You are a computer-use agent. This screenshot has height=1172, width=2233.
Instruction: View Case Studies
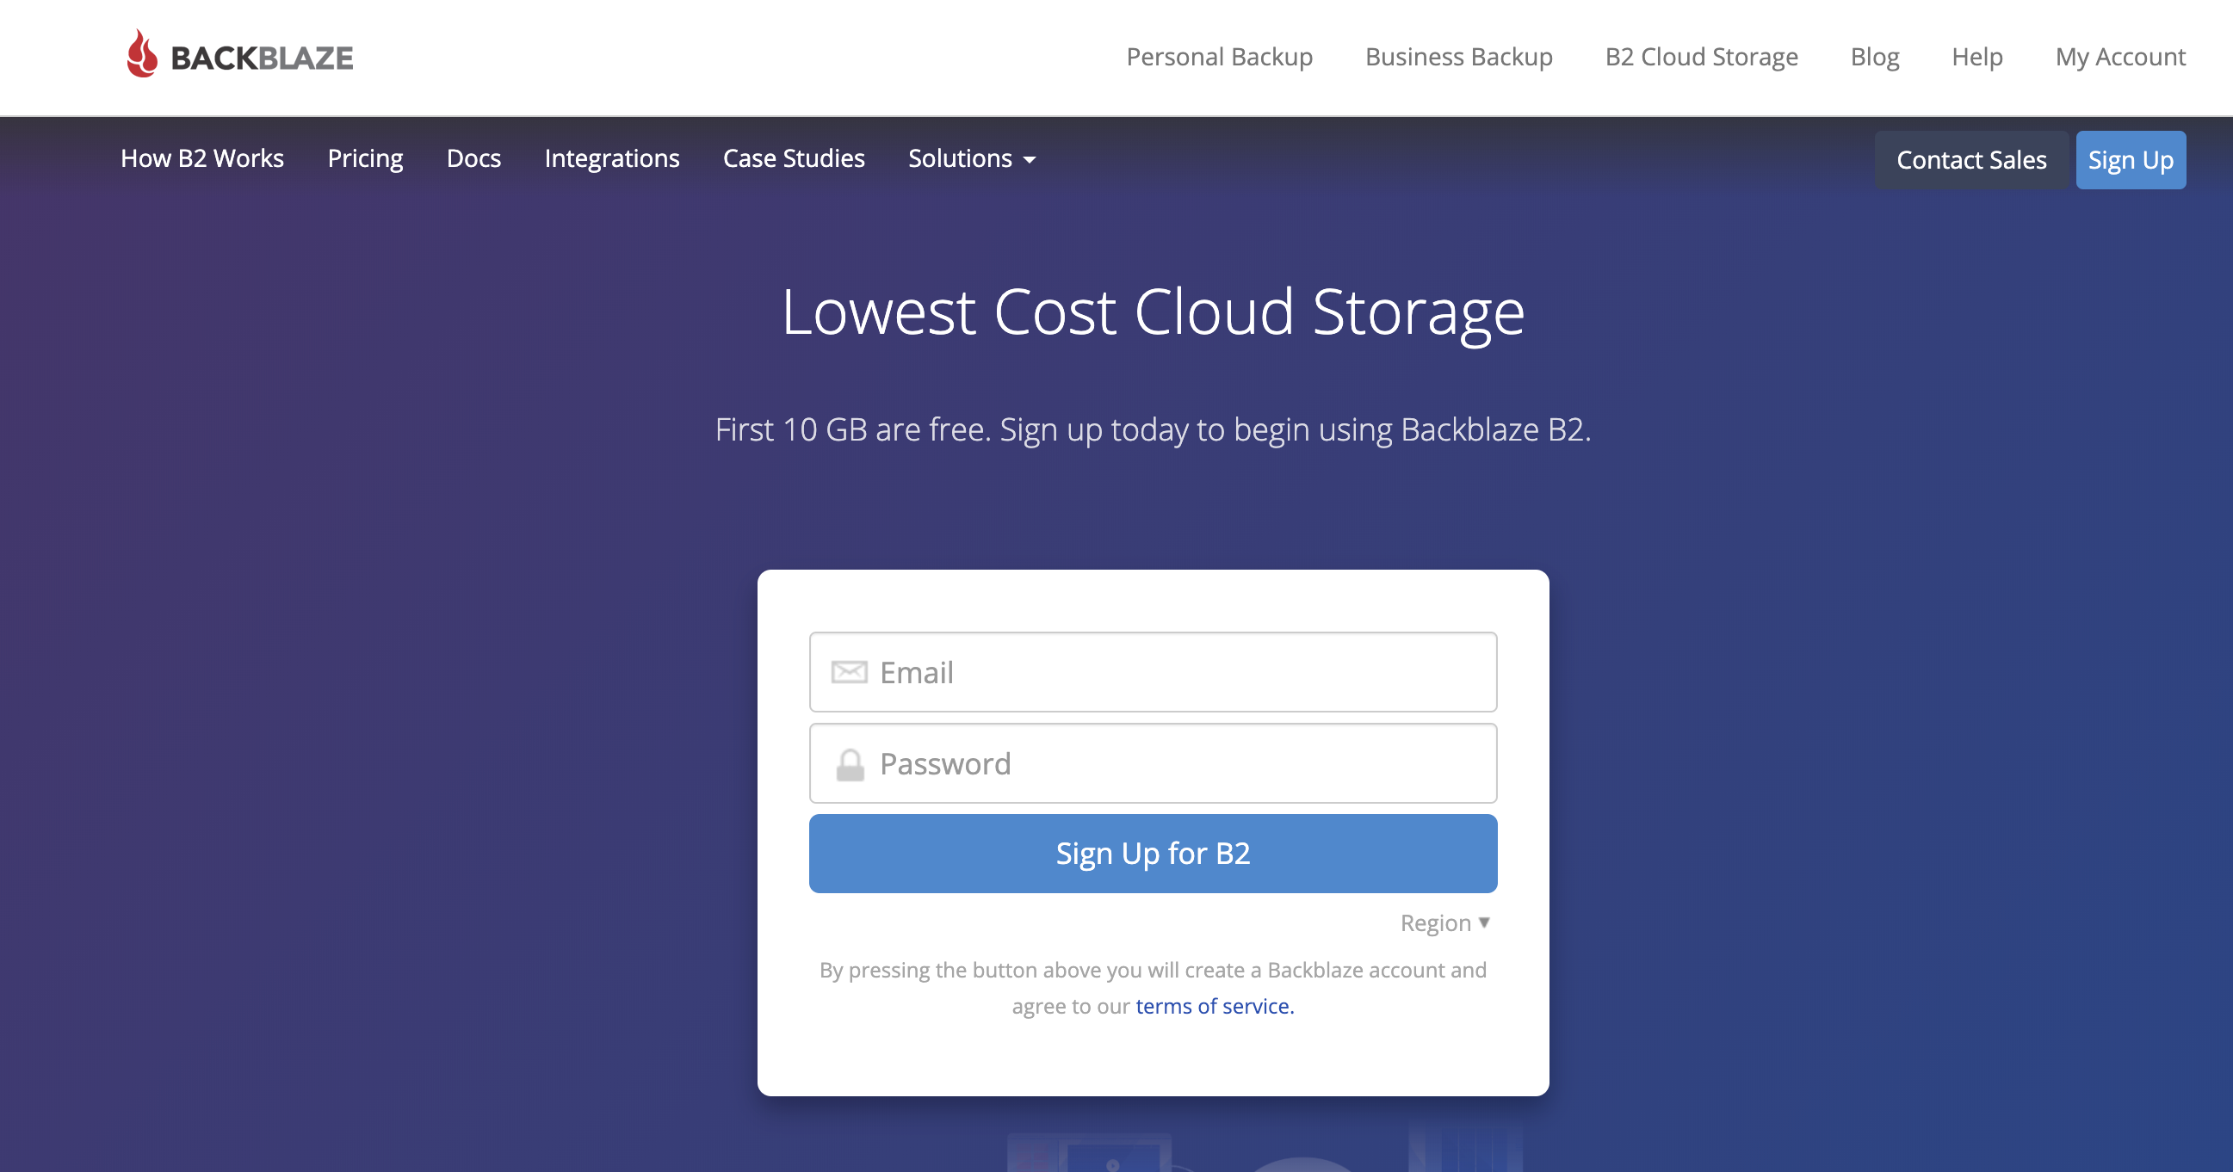point(793,158)
